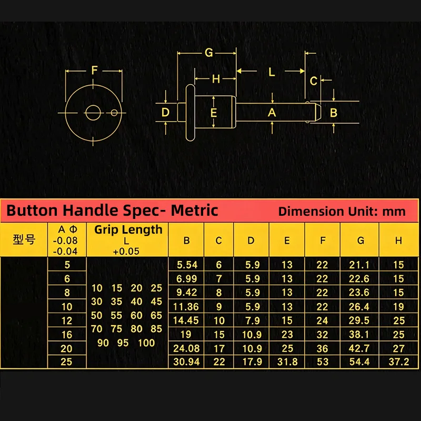This screenshot has height=421, width=421.
Task: Select the "型号" header cell
Action: coord(24,239)
